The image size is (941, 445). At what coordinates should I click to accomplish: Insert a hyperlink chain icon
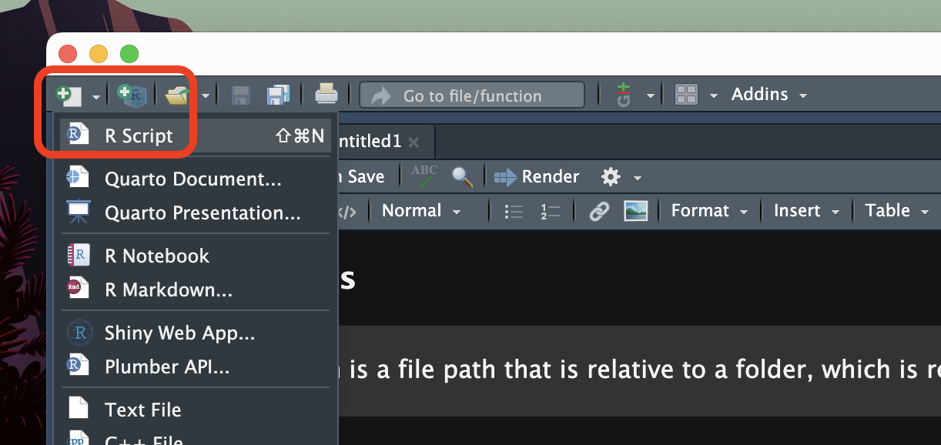coord(599,211)
